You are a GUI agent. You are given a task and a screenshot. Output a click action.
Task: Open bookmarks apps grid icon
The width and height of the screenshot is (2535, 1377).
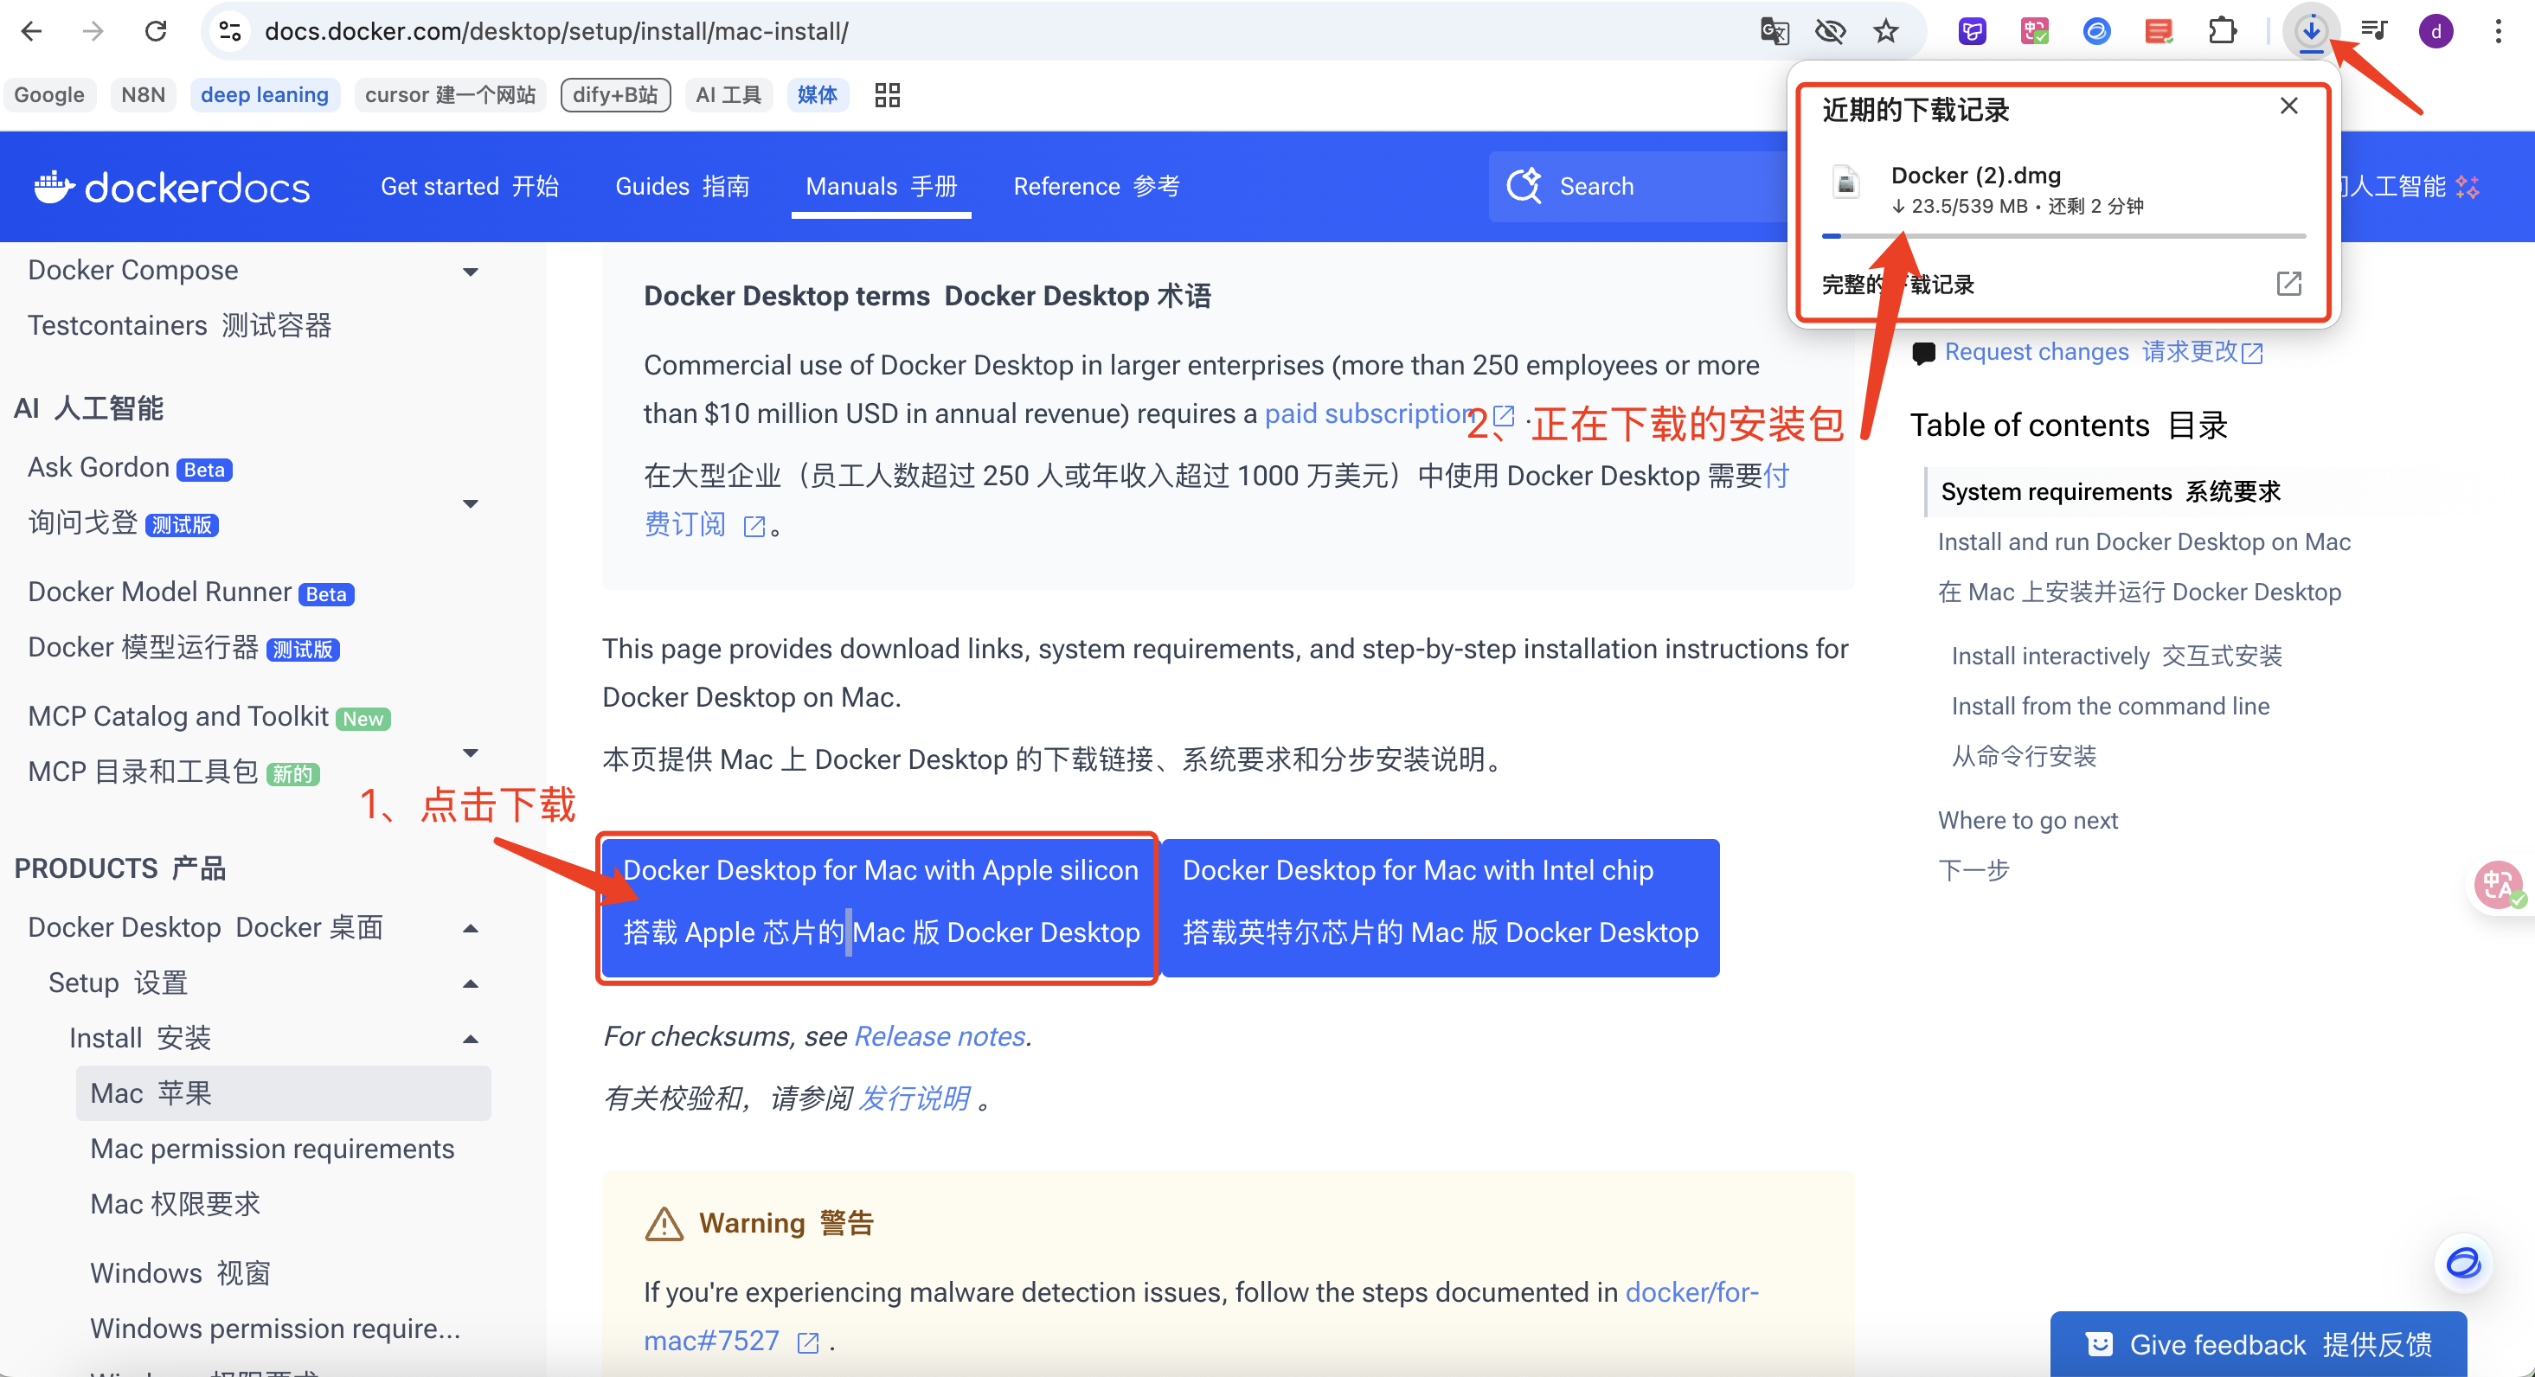point(888,94)
